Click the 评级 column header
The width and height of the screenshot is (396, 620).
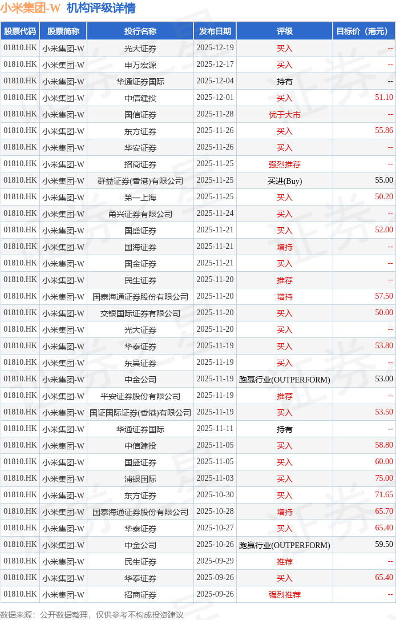tap(285, 31)
